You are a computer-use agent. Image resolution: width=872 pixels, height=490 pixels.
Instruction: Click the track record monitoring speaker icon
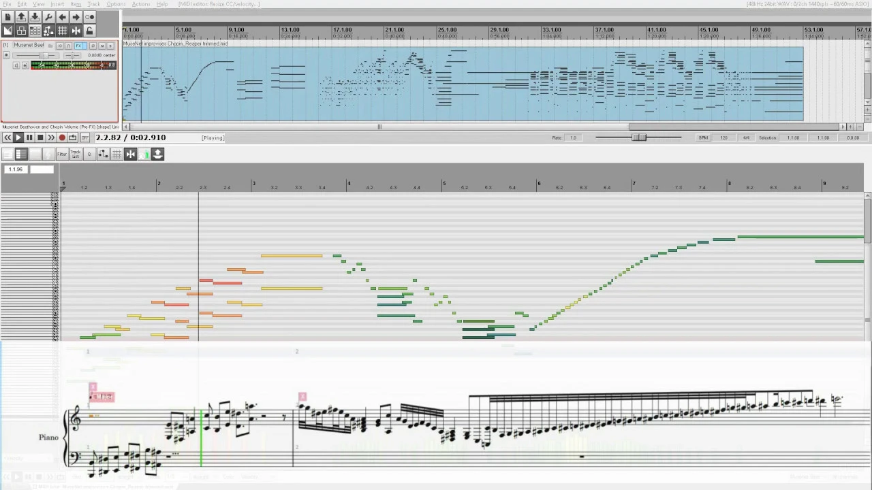point(16,65)
